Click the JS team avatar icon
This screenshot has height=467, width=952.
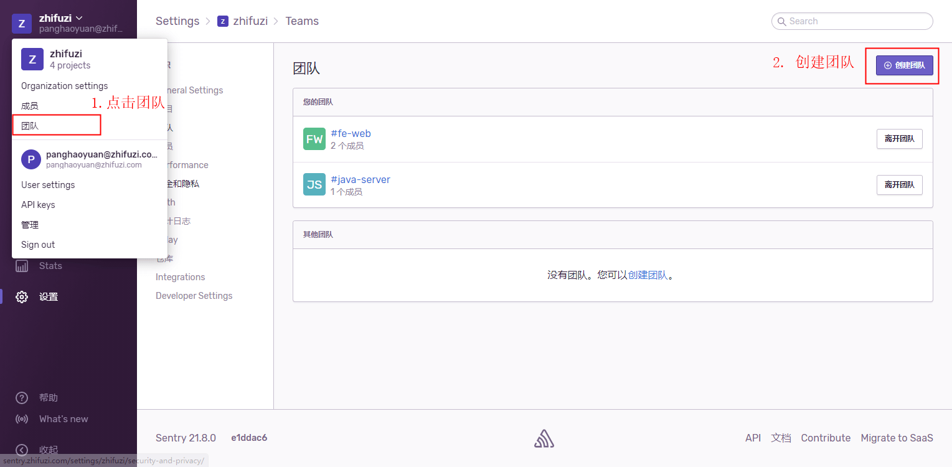click(314, 184)
